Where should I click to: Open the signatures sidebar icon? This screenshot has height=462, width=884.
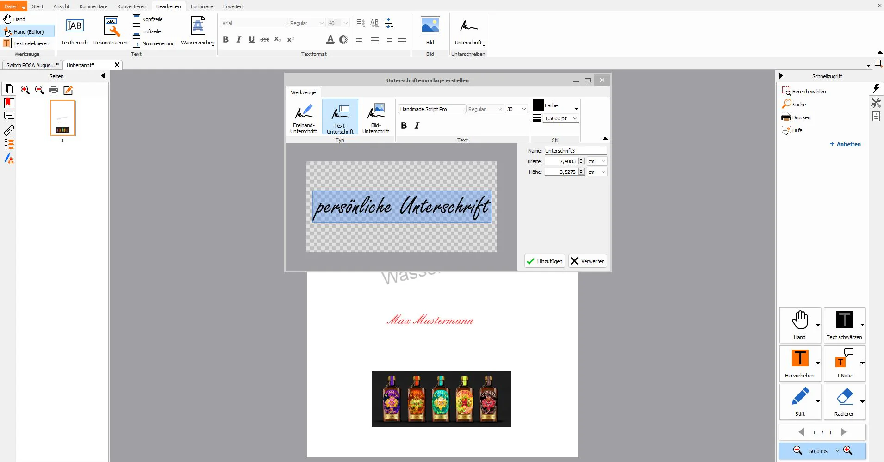coord(9,159)
